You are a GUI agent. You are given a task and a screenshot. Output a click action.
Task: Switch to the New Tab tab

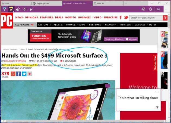(108, 3)
